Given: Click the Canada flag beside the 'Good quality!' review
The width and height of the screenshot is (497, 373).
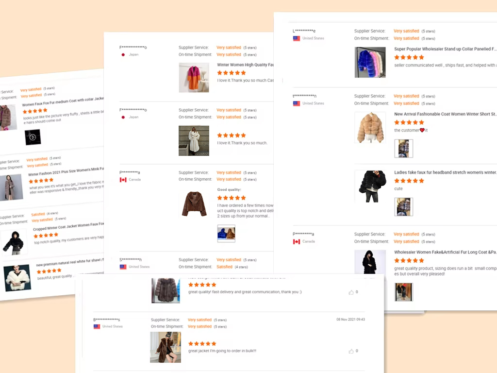Looking at the screenshot, I should 123,180.
